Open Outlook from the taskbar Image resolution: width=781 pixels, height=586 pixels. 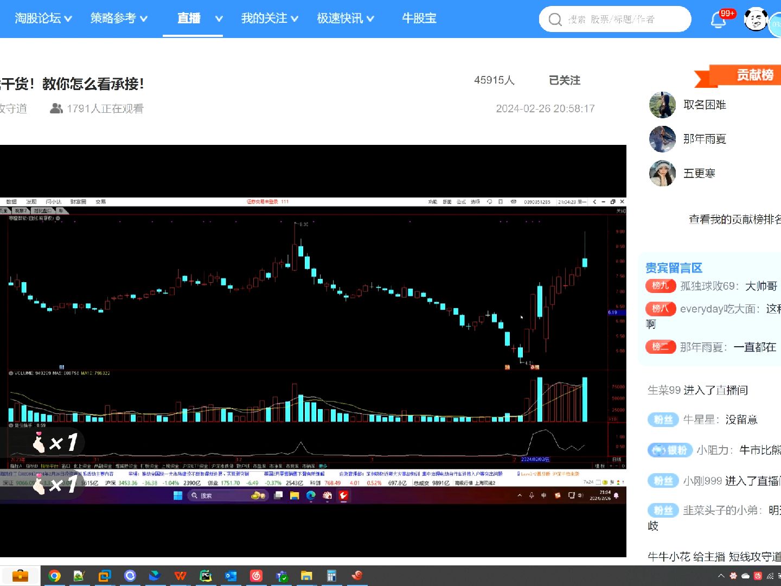(x=231, y=576)
